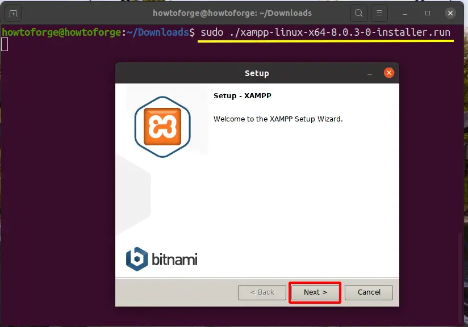Image resolution: width=468 pixels, height=327 pixels.
Task: Click the Setup dialog title bar
Action: point(257,73)
